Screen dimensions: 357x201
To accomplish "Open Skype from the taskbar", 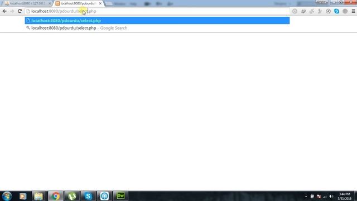I will click(88, 196).
